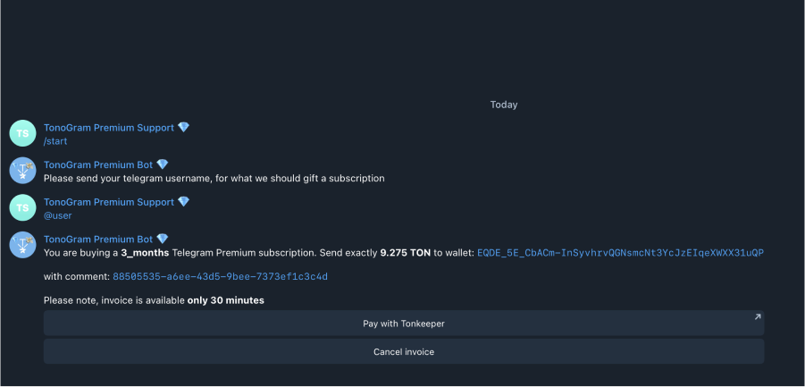Open bot avatar next to username request message
805x387 pixels.
(22, 171)
